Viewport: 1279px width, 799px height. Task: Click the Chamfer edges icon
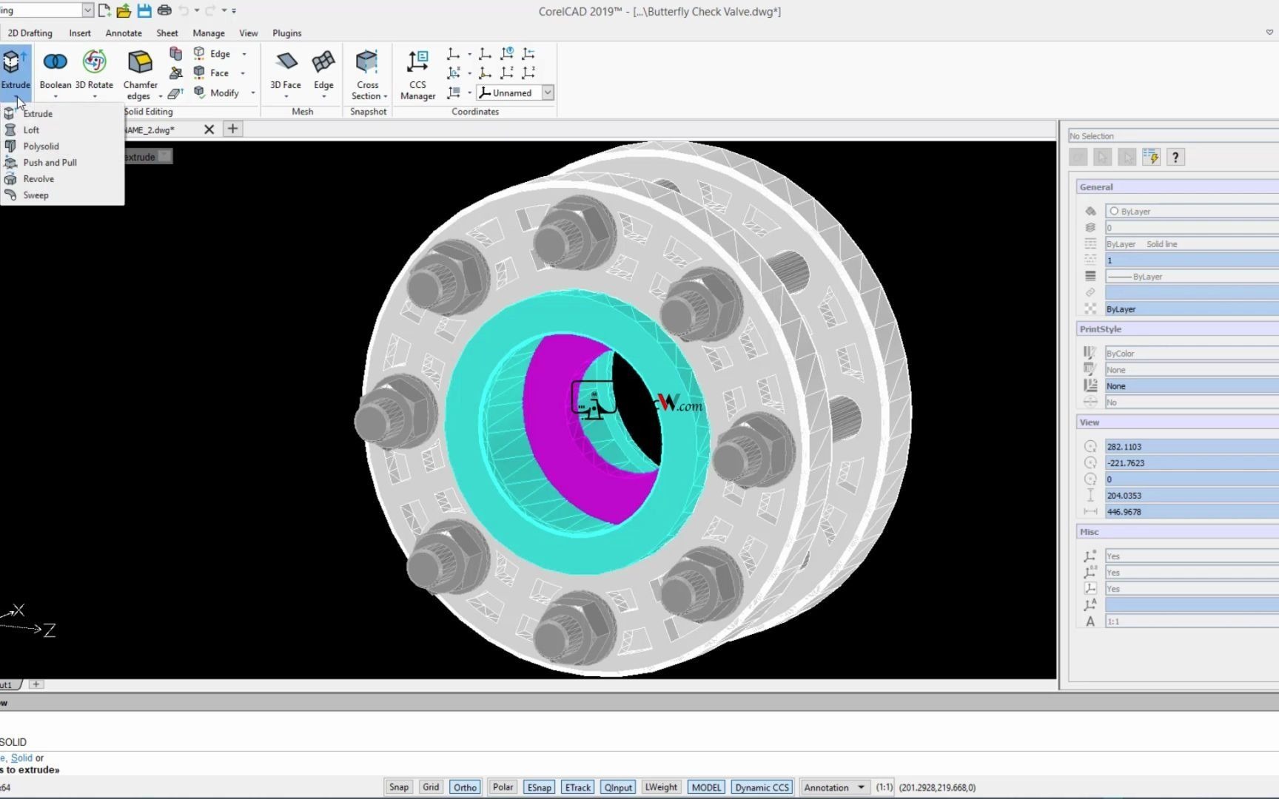pos(140,63)
